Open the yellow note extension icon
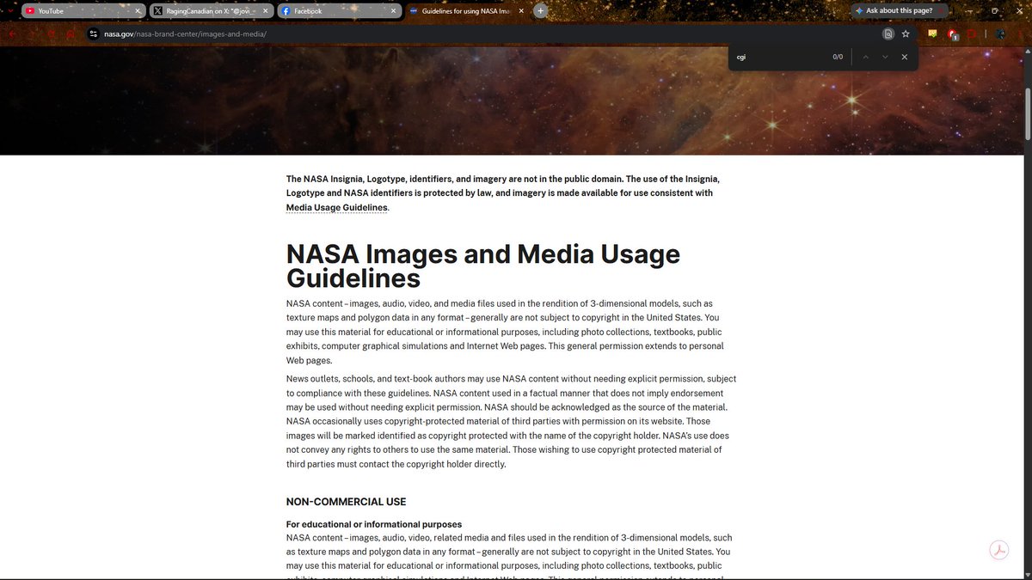 click(x=932, y=34)
